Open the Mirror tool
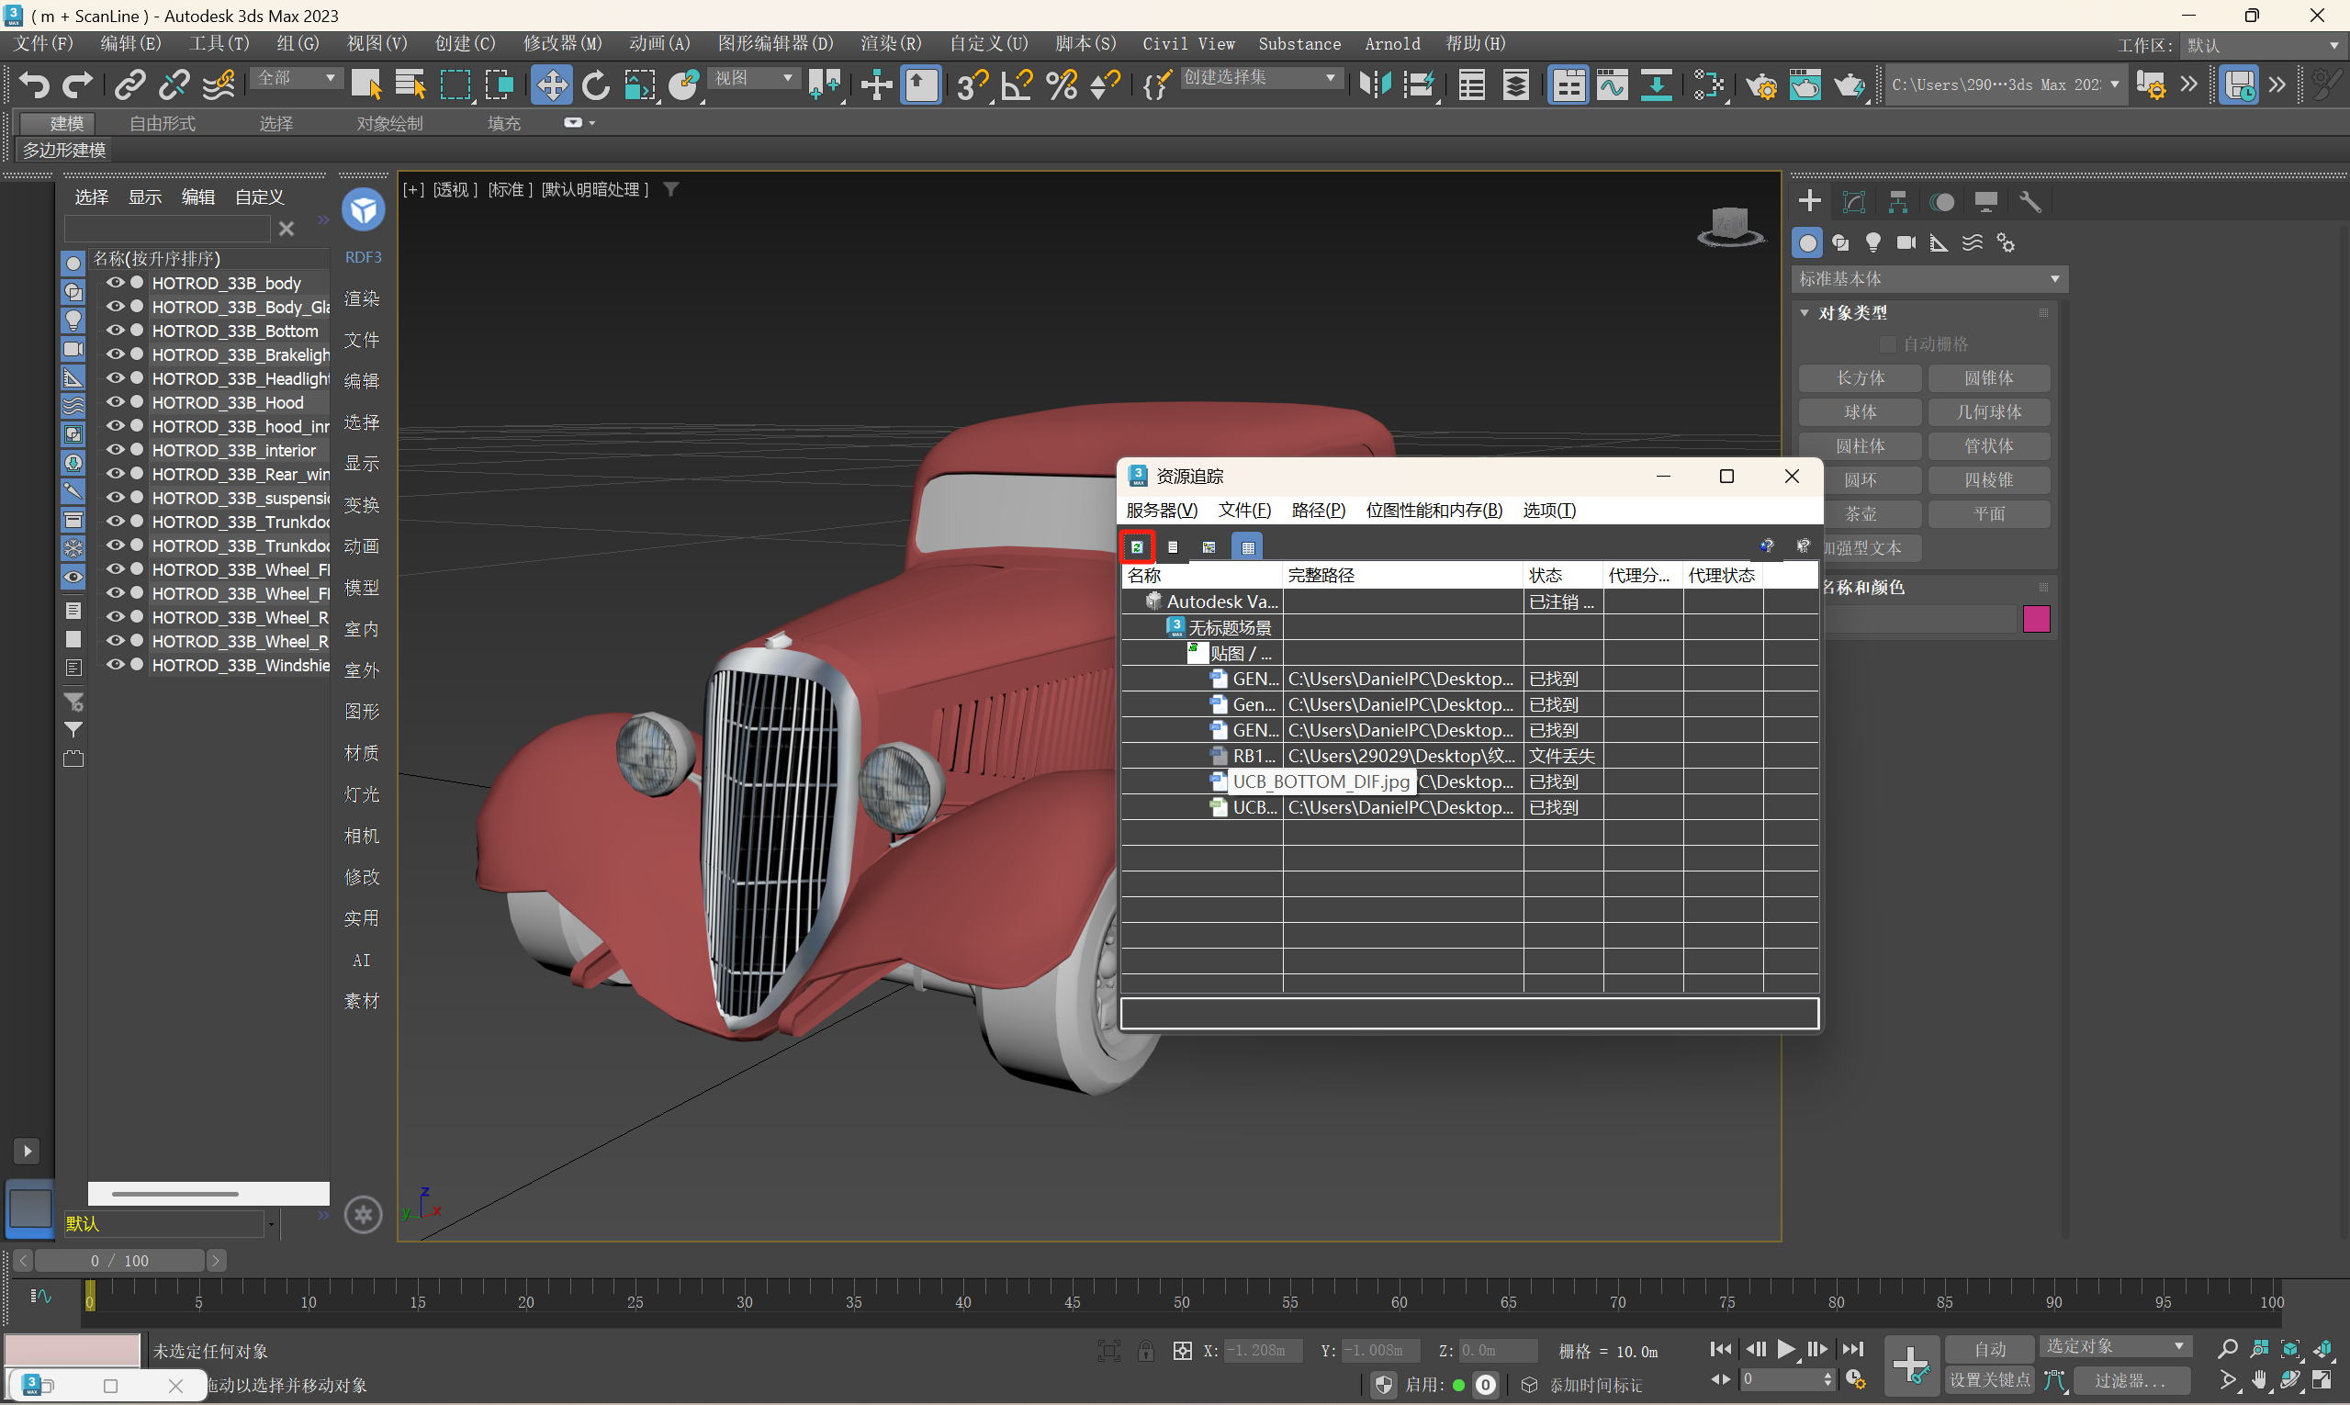Screen dimensions: 2350x1405 point(1374,85)
